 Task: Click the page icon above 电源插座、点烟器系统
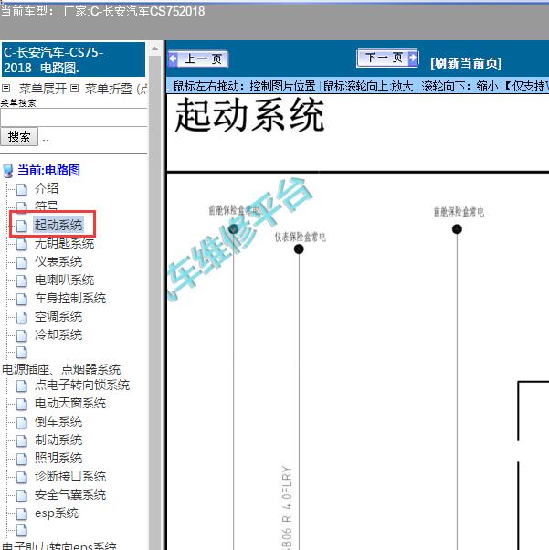21,352
